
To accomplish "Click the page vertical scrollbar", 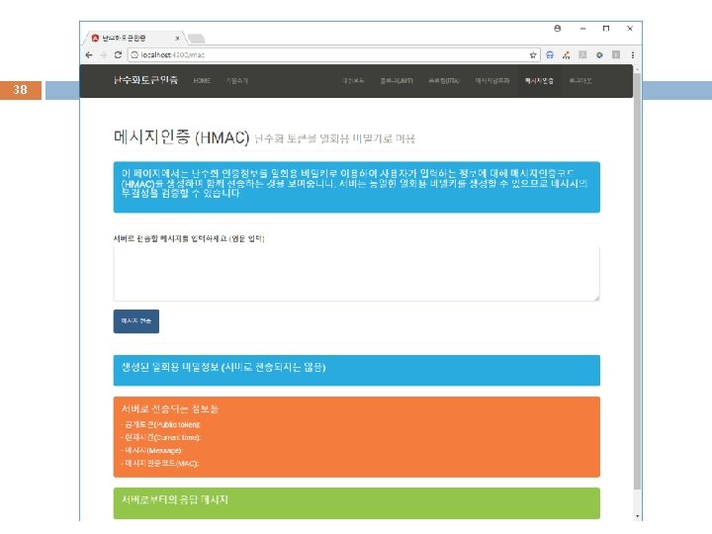I will (x=637, y=282).
